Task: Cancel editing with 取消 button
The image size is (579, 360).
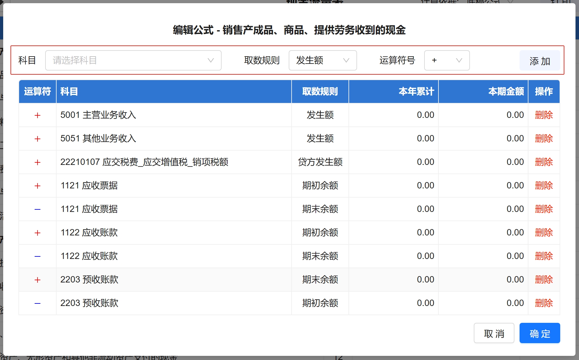Action: coord(493,333)
